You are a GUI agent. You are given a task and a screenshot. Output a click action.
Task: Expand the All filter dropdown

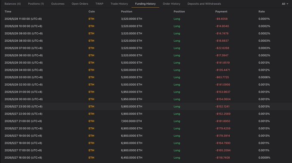[x=285, y=4]
